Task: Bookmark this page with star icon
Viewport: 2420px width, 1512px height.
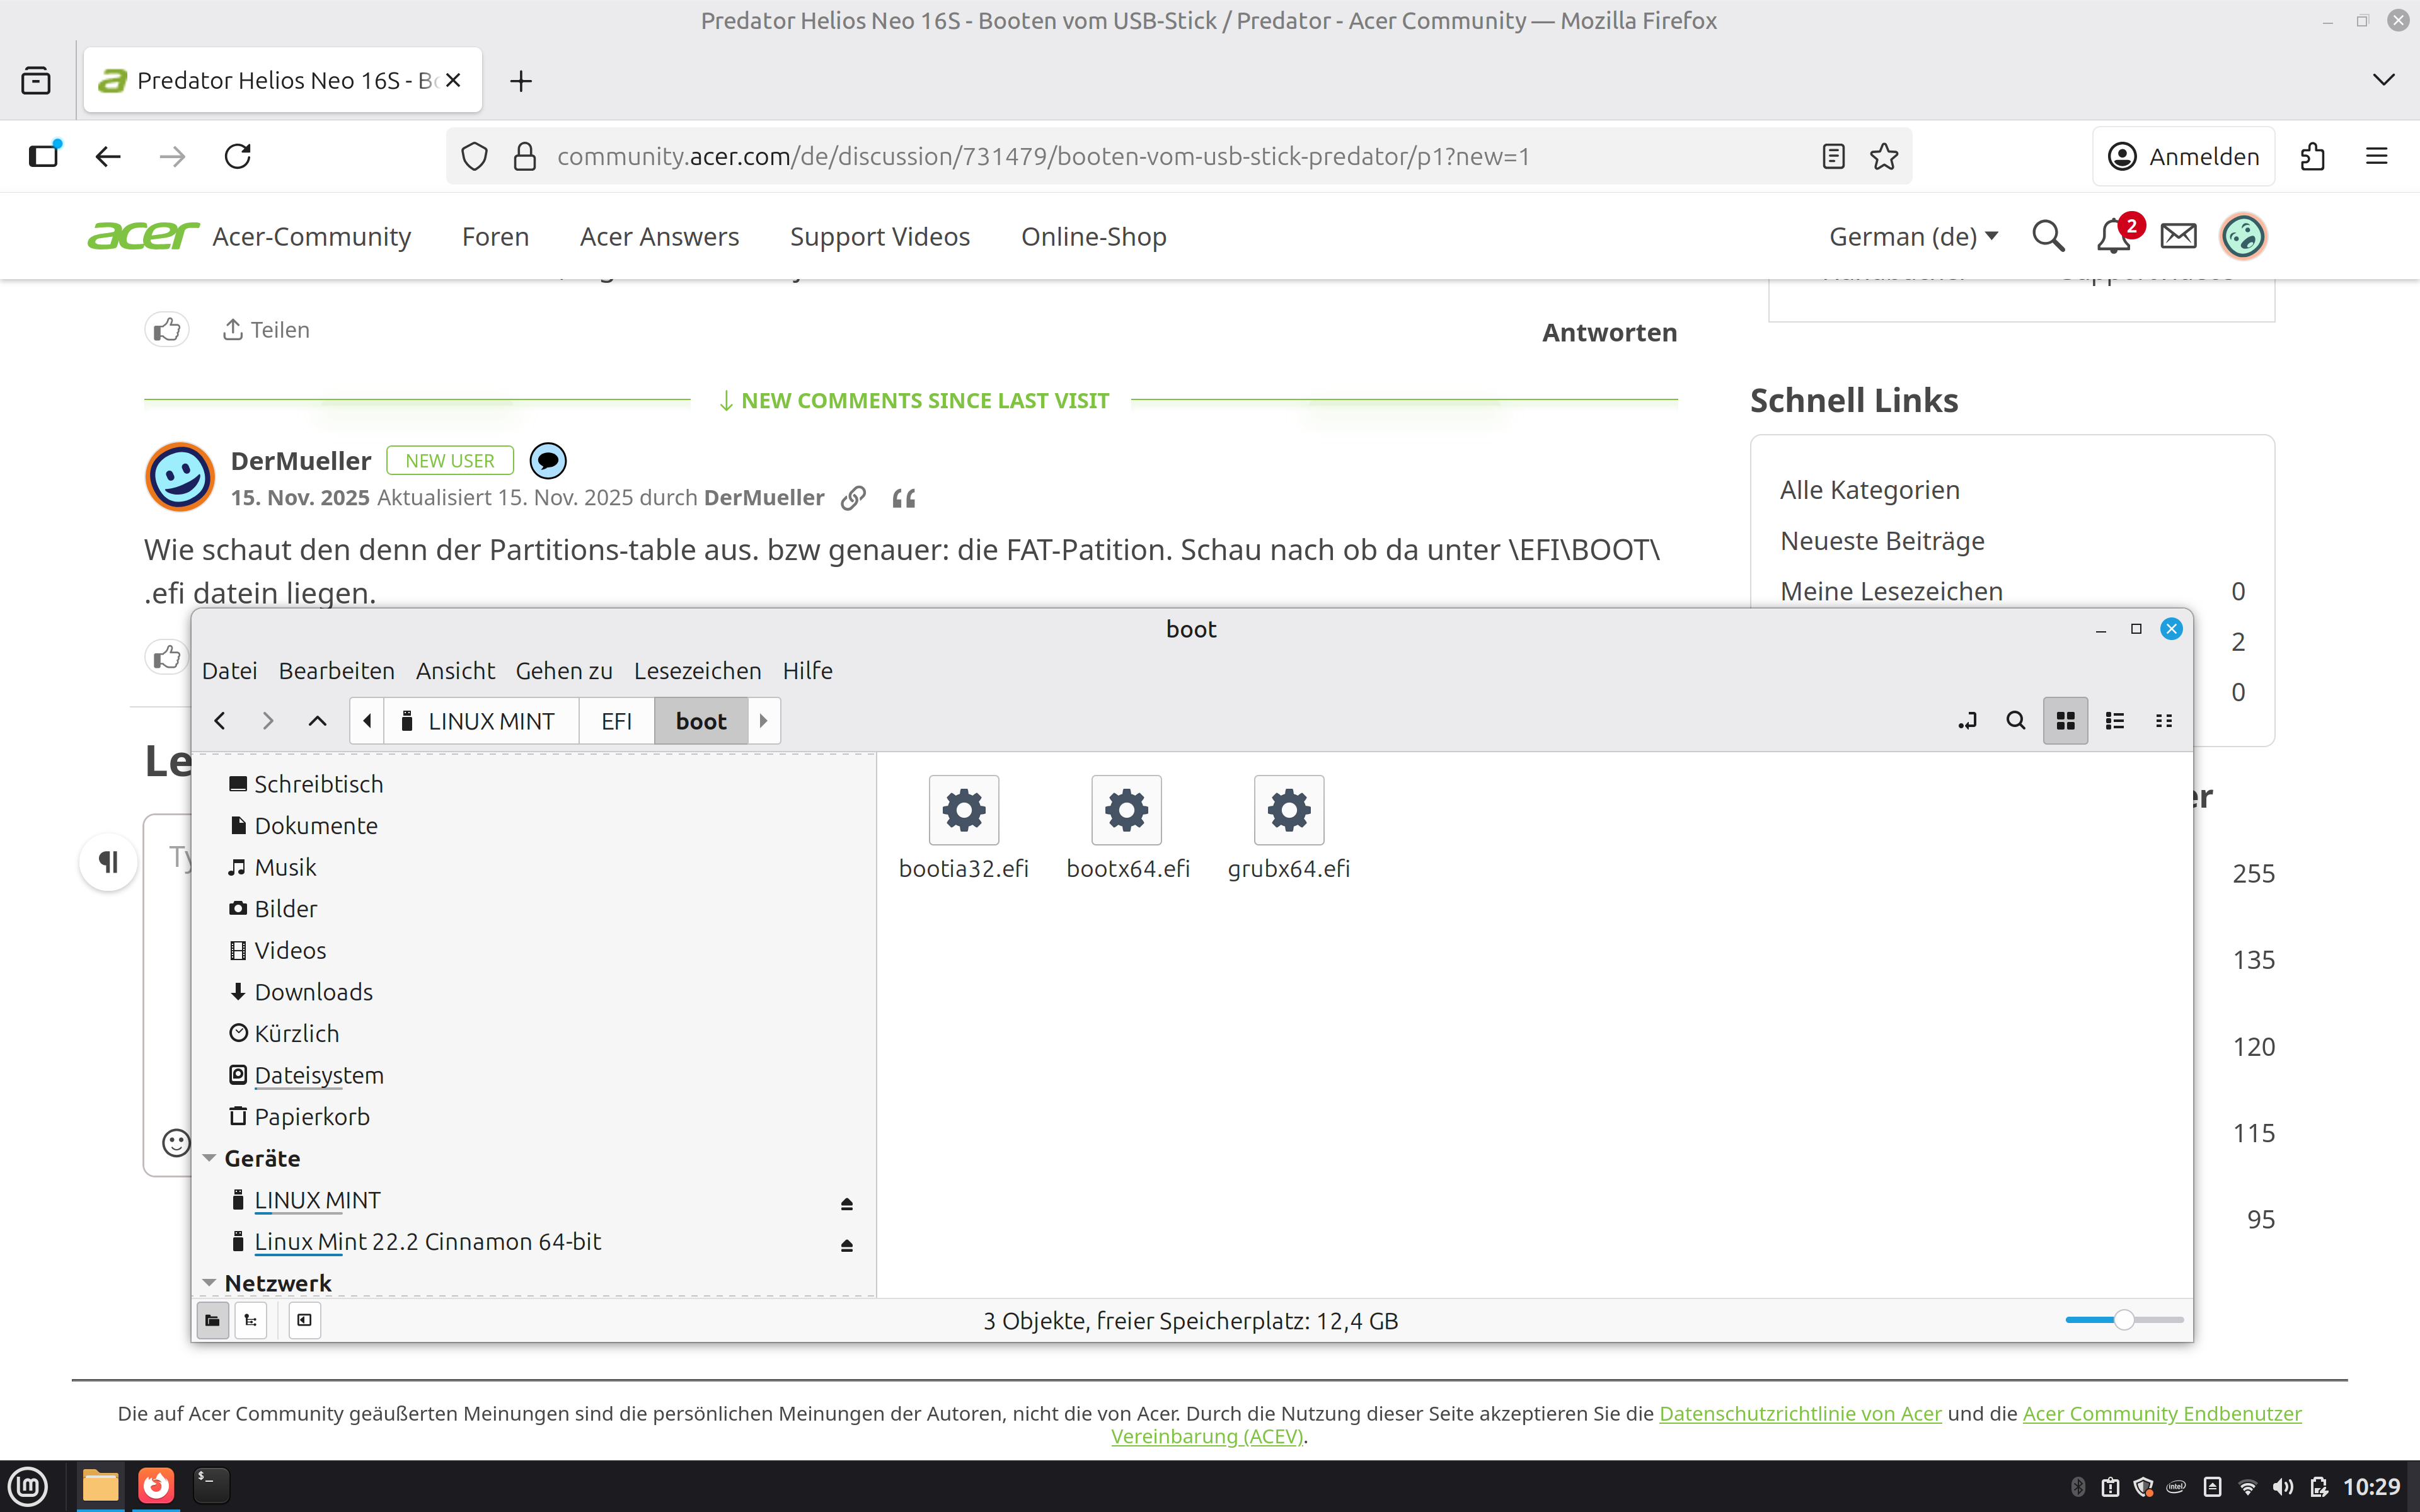Action: (x=1884, y=156)
